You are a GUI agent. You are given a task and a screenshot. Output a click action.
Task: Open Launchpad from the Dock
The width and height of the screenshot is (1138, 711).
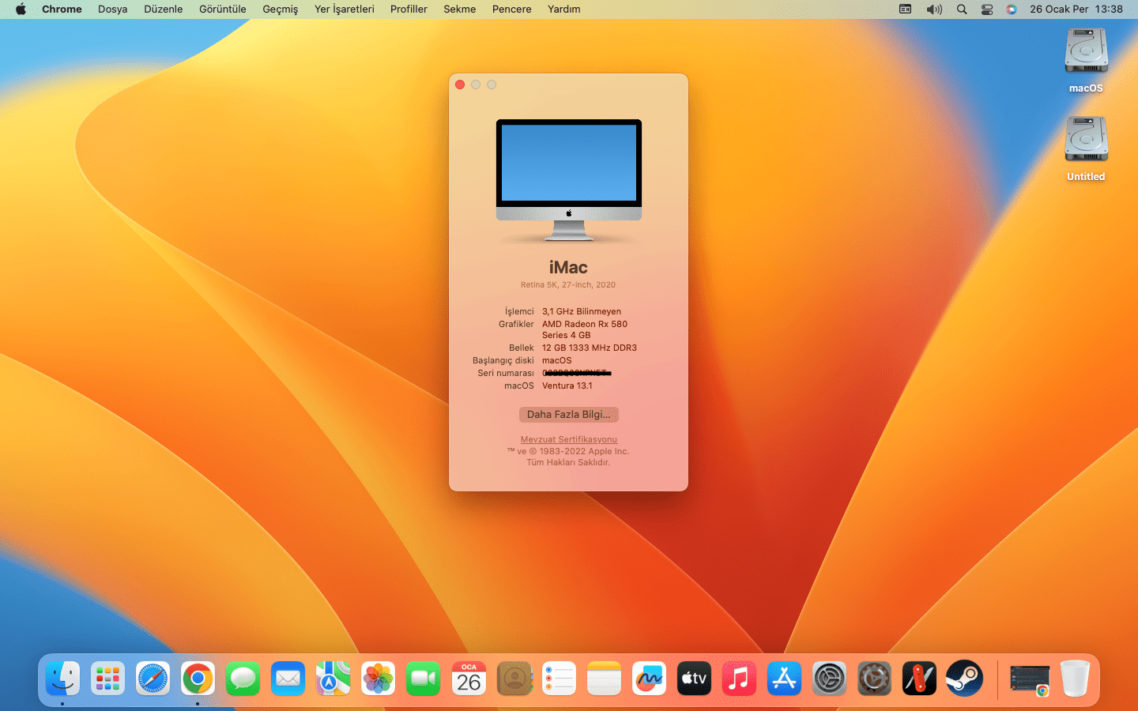point(107,679)
